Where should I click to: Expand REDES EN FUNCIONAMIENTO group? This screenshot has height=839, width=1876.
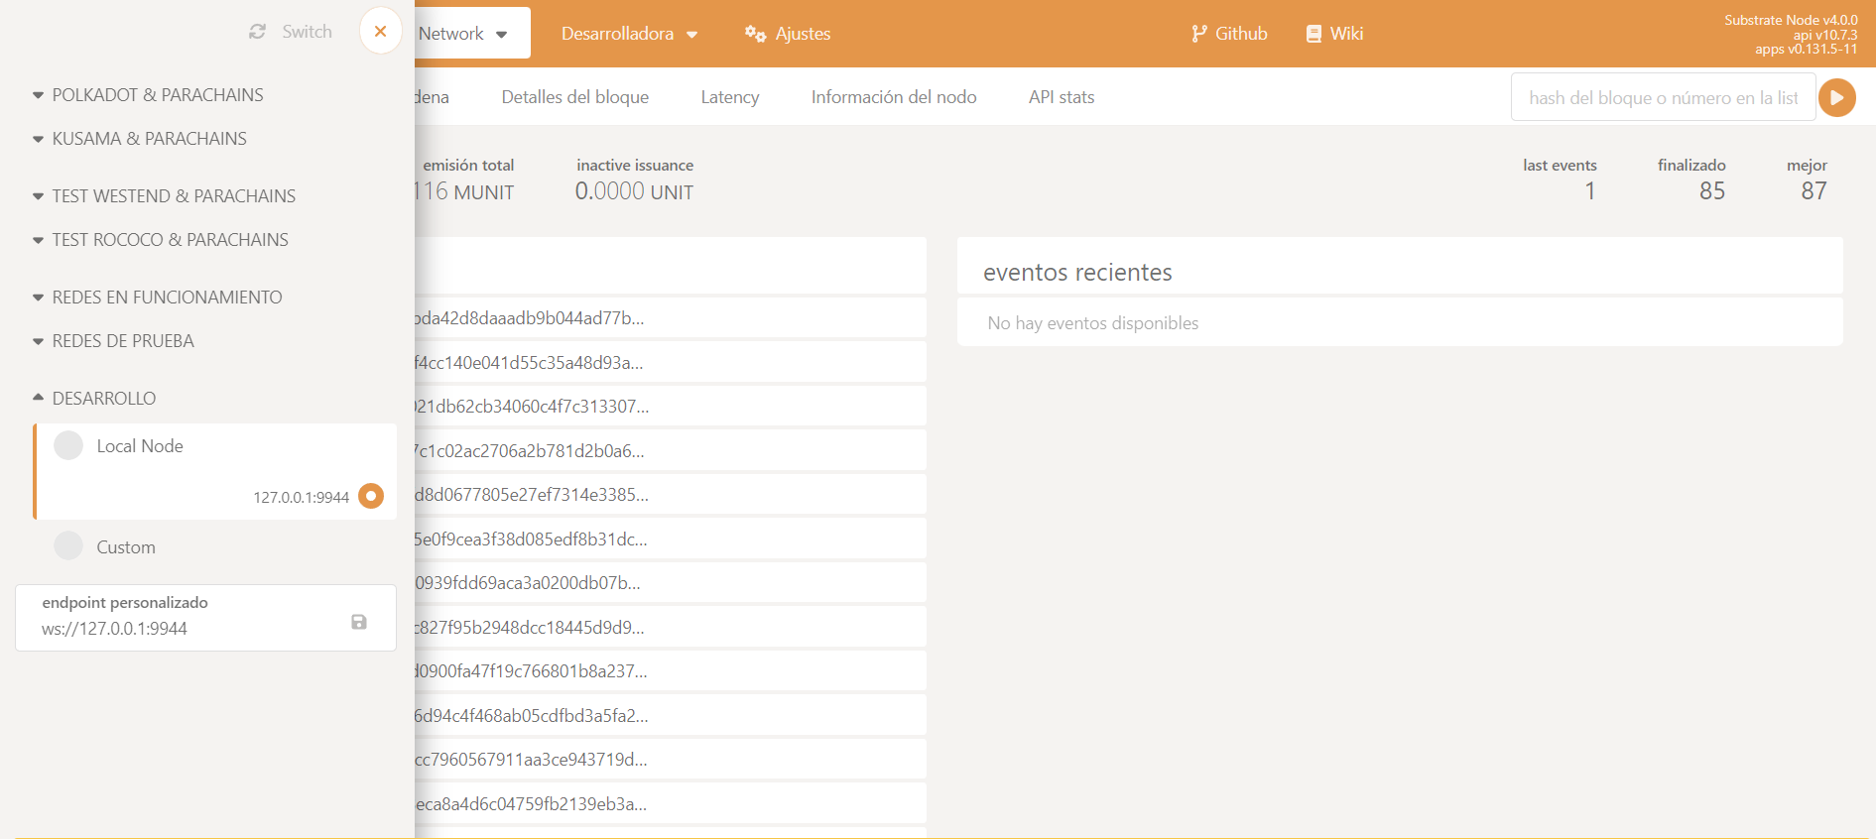point(158,298)
